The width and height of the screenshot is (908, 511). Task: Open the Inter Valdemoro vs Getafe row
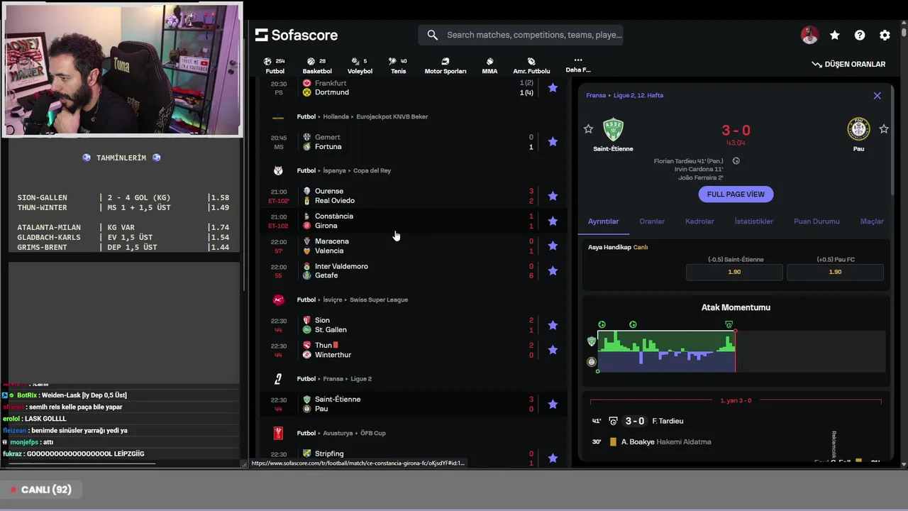(x=413, y=271)
